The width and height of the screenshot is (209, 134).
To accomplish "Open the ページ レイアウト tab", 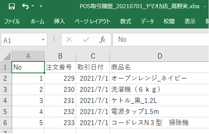I will 92,21.
